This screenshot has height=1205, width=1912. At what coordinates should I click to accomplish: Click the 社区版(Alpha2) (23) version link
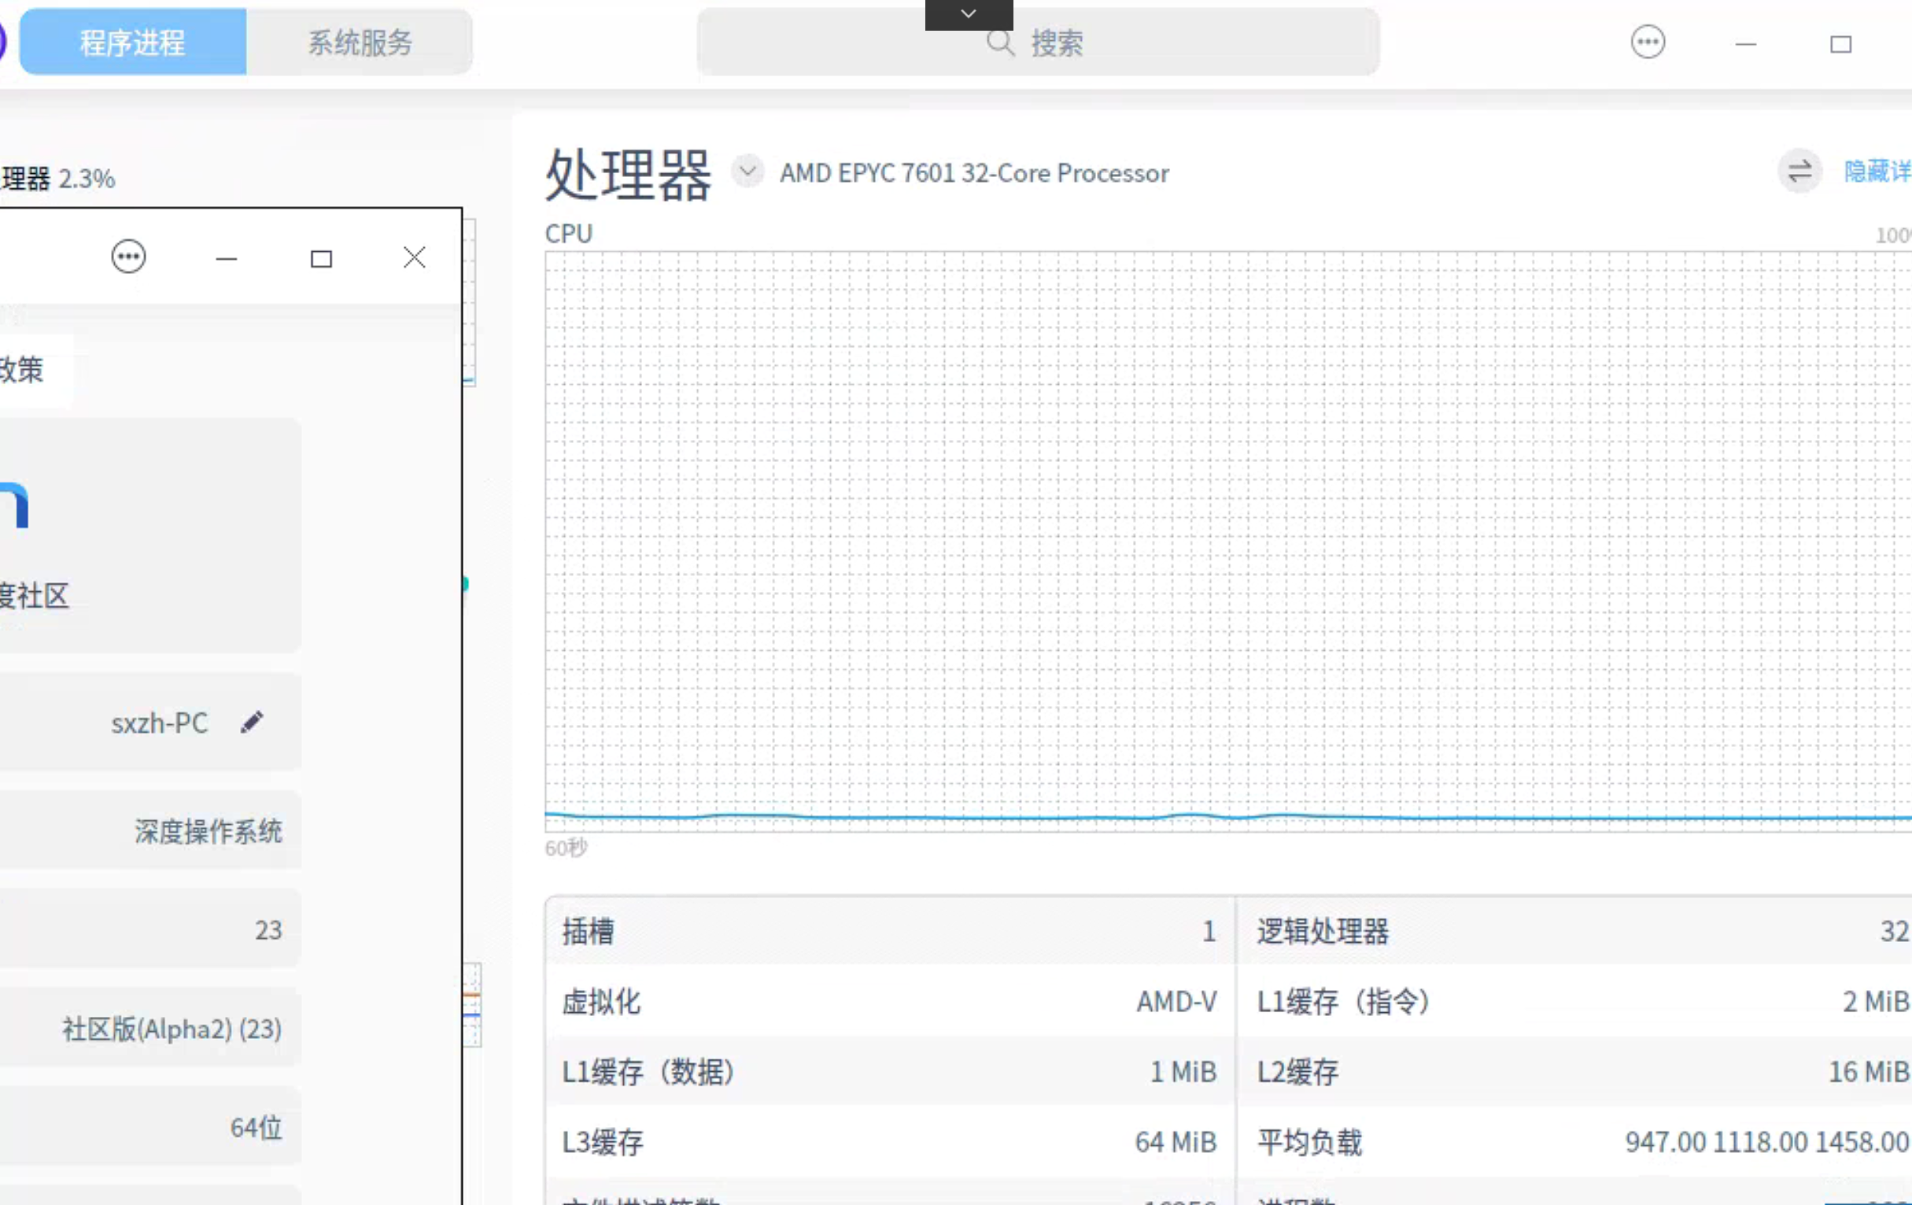(x=171, y=1028)
